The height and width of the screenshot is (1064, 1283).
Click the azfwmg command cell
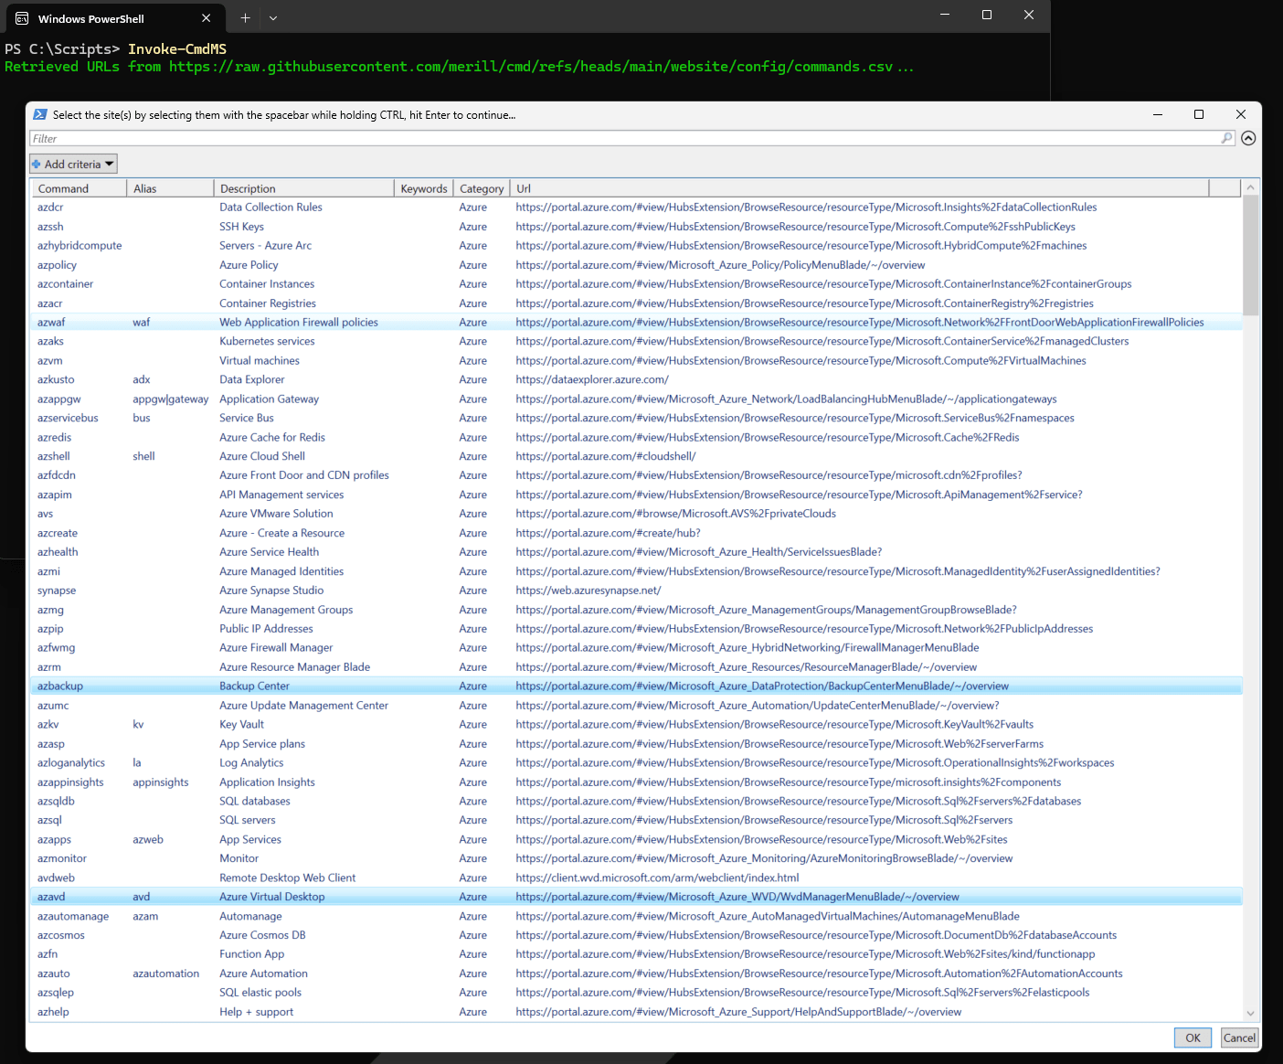click(x=57, y=648)
